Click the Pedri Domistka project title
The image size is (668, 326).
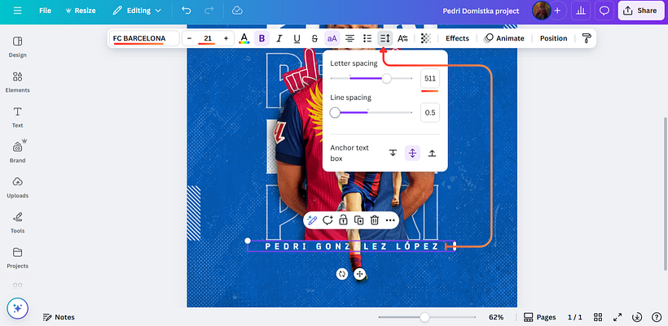point(481,11)
